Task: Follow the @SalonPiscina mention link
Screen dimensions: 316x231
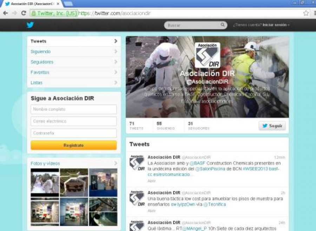Action: [210, 169]
